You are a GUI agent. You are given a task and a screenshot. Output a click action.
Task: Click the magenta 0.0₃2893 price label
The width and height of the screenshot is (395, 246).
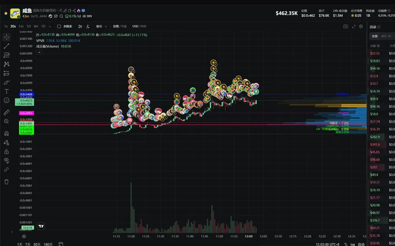coord(26,113)
